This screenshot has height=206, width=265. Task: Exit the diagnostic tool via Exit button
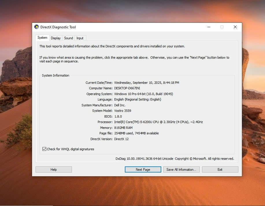pyautogui.click(x=220, y=170)
